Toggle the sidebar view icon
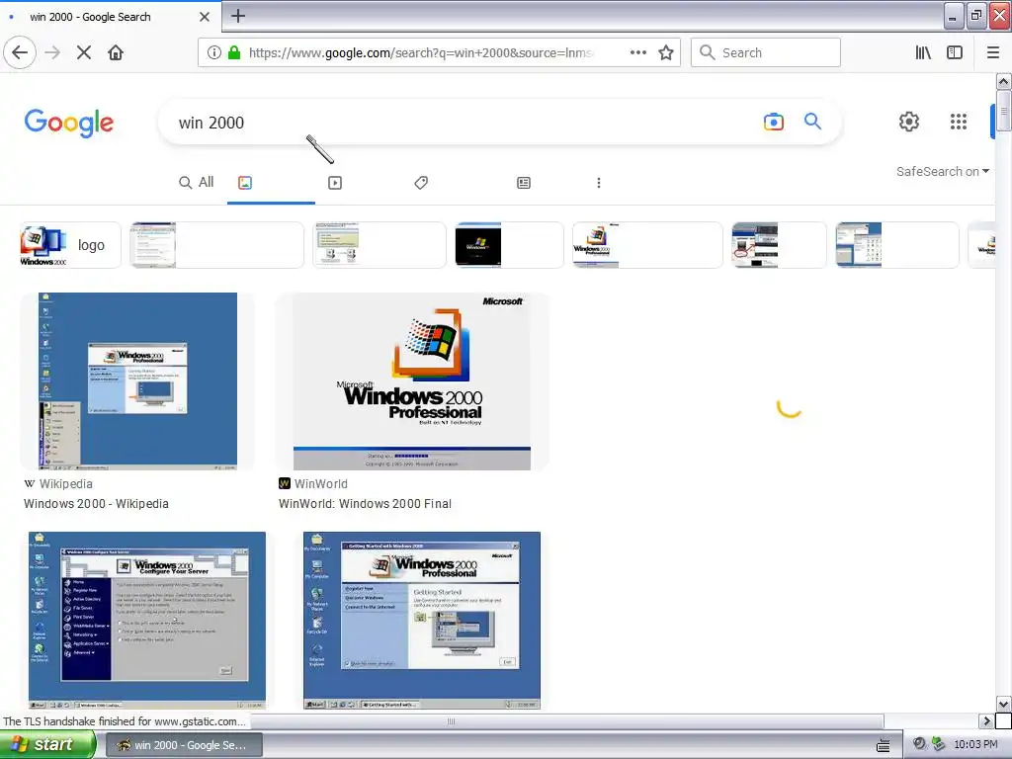This screenshot has height=759, width=1012. 955,52
